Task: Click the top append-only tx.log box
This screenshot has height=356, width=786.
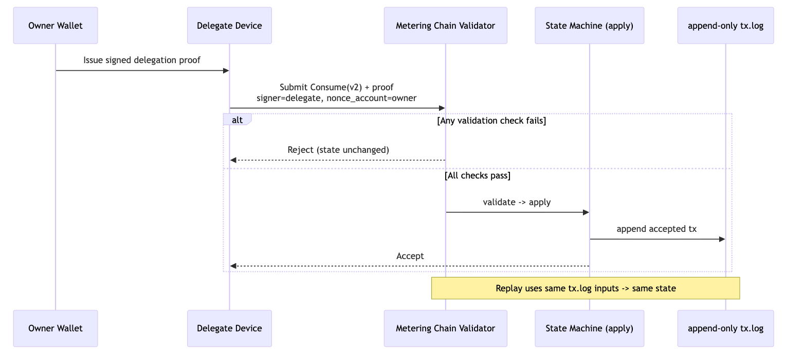Action: [x=725, y=26]
